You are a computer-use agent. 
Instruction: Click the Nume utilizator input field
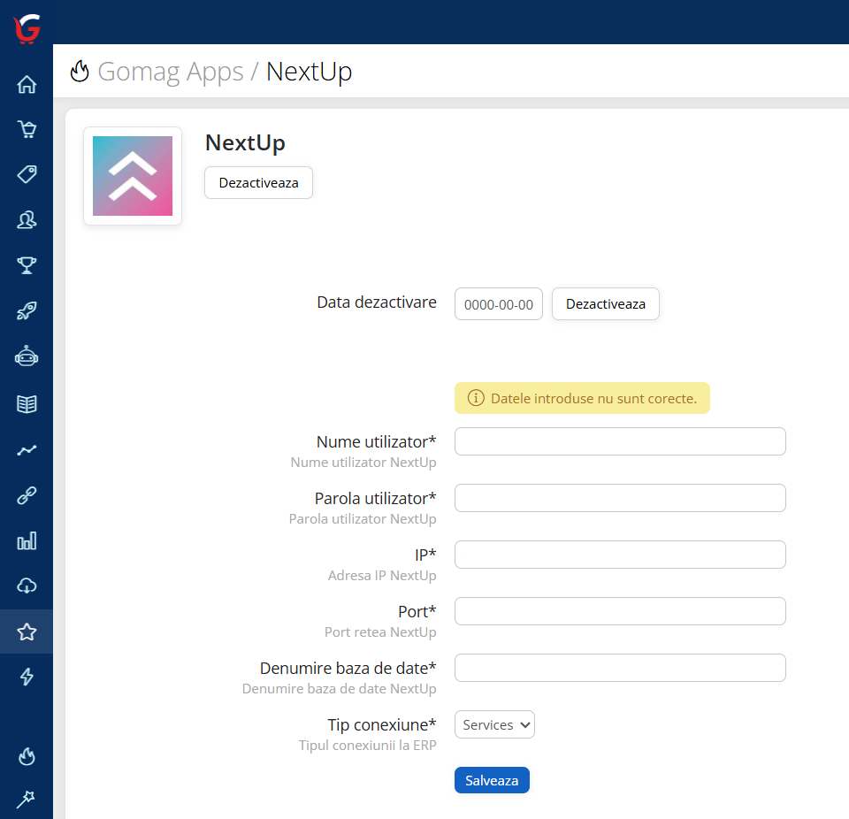619,441
